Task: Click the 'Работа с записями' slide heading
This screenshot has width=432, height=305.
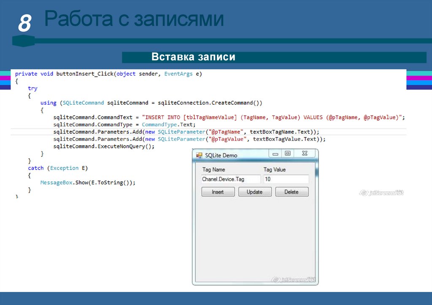Action: click(x=134, y=19)
